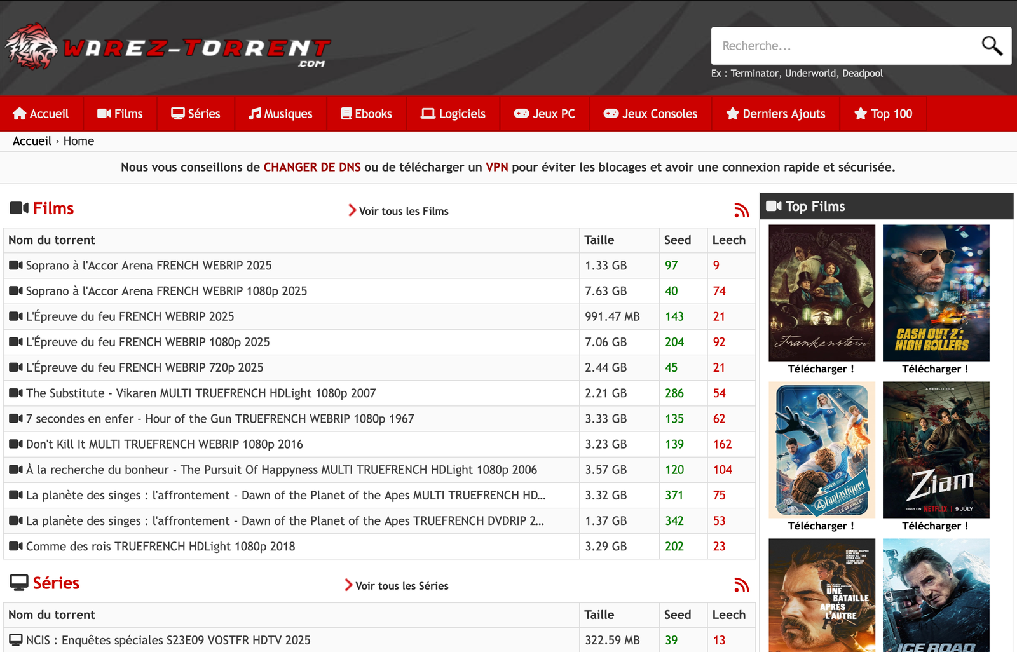Click the gamepad icon beside Jeux PC
Viewport: 1017px width, 652px height.
[521, 114]
